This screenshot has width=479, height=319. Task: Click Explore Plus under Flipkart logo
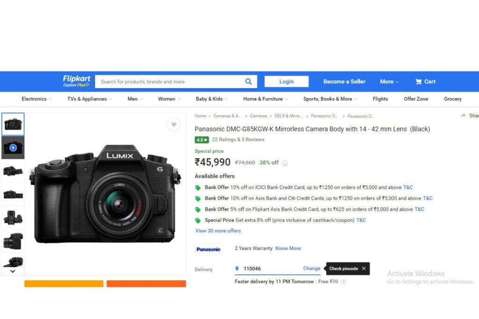point(76,85)
